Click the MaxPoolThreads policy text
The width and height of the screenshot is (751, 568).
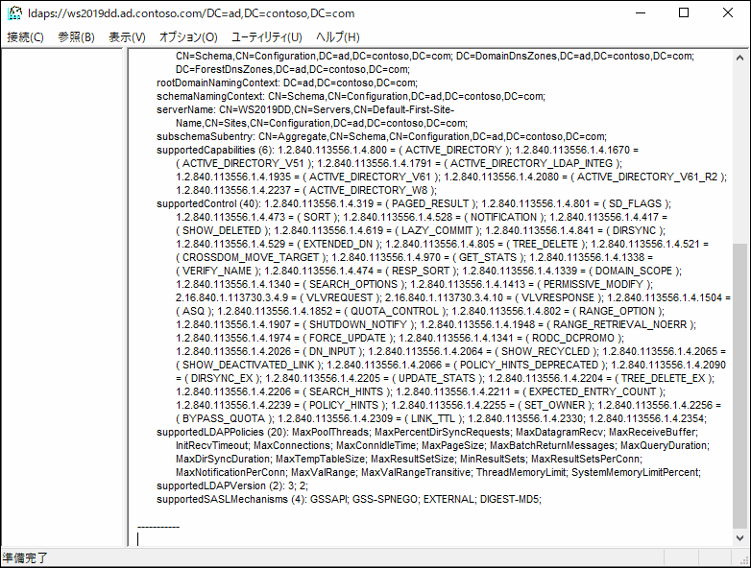330,432
